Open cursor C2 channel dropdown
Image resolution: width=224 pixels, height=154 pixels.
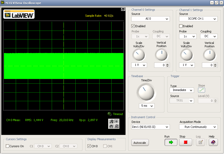coord(68,146)
